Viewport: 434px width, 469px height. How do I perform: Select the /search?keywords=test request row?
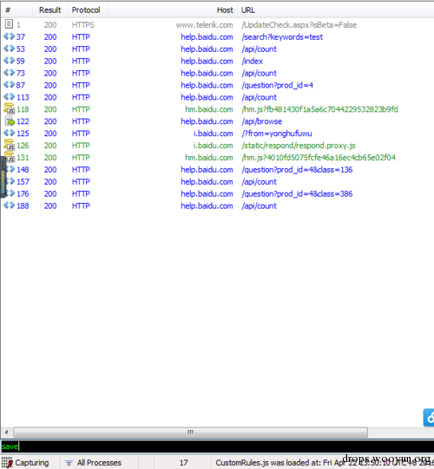217,36
